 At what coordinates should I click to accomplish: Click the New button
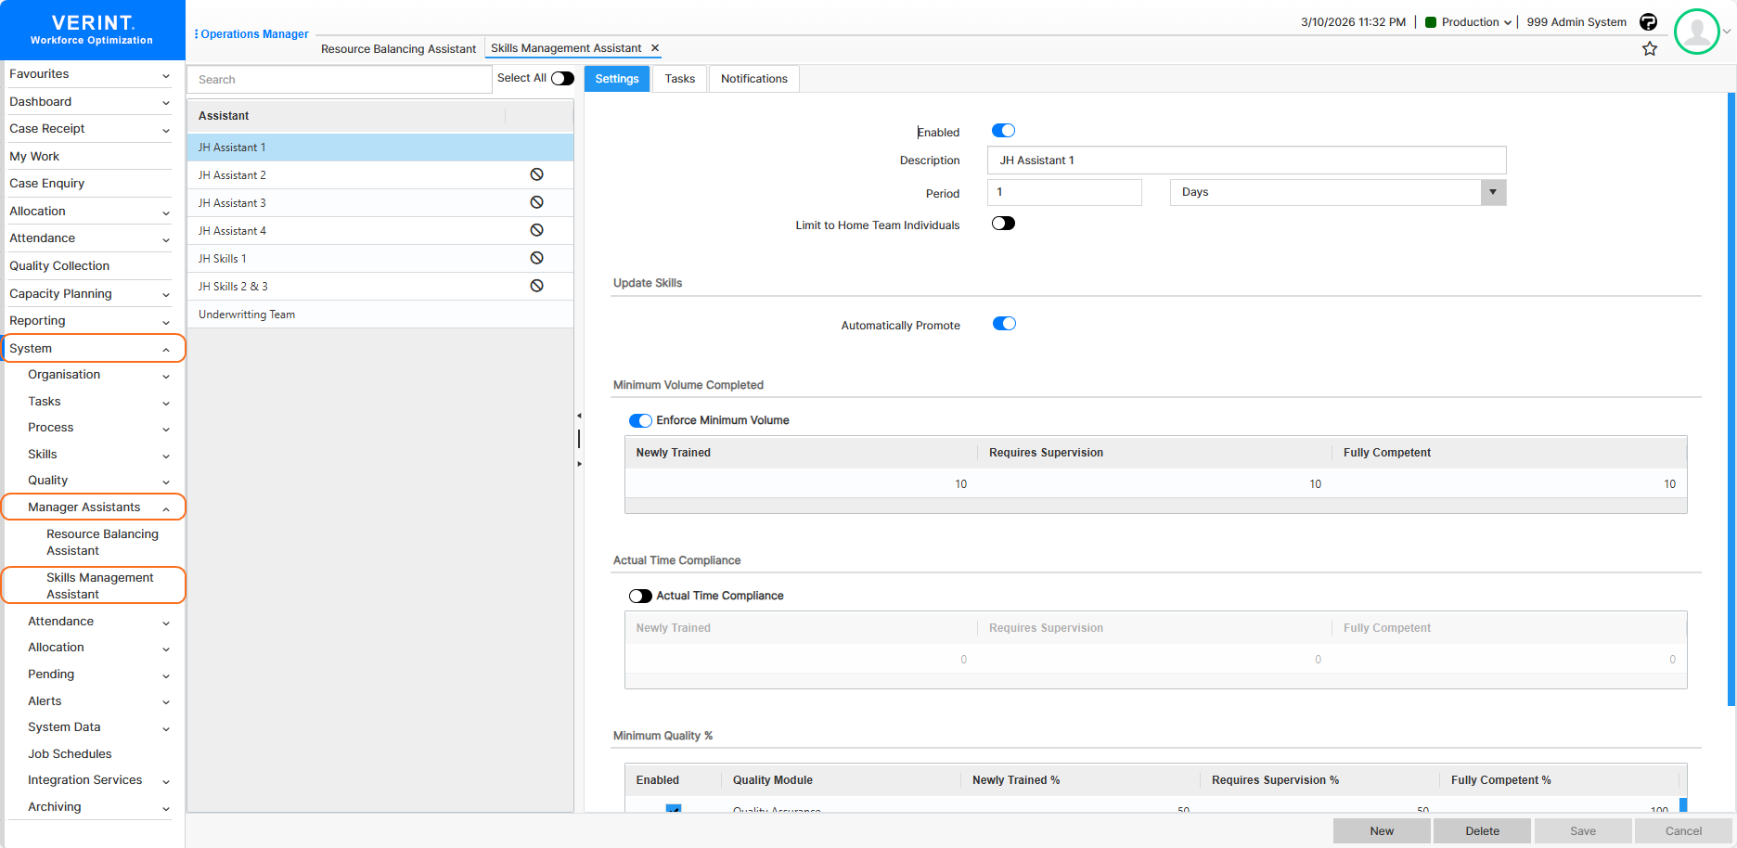[1382, 831]
